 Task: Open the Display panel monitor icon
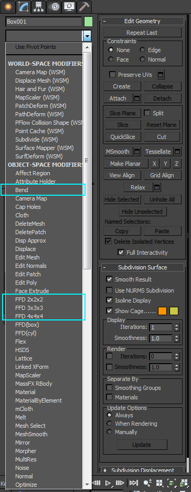pos(69,6)
